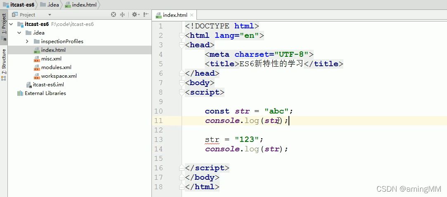The image size is (447, 197).
Task: Click the .idea folder icon in tree
Action: click(x=28, y=32)
